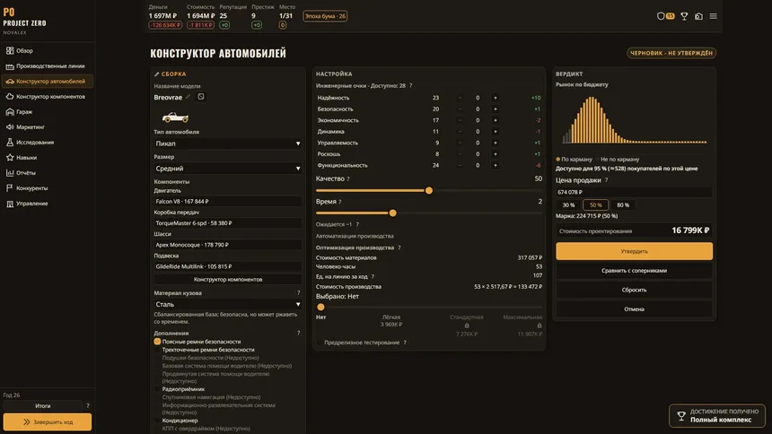This screenshot has height=434, width=772.
Task: Open Маркетинг in sidebar
Action: click(x=48, y=127)
